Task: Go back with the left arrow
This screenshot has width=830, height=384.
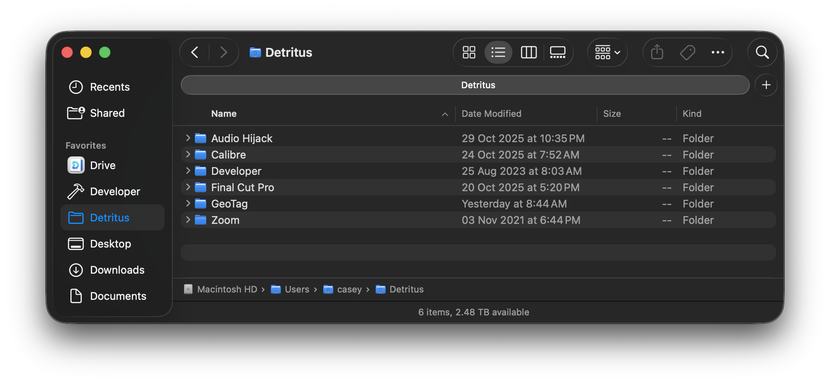Action: coord(195,52)
